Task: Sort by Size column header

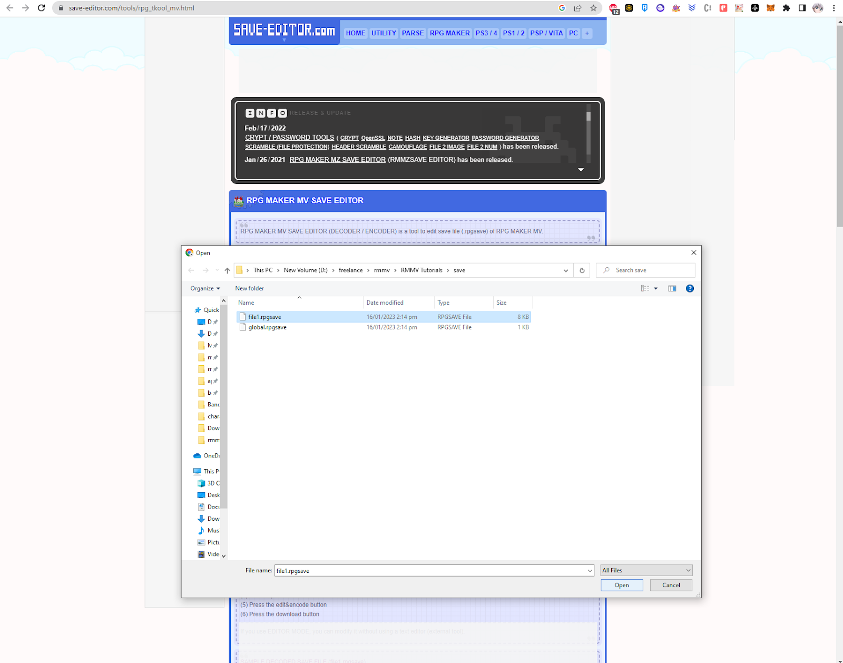Action: pos(513,303)
